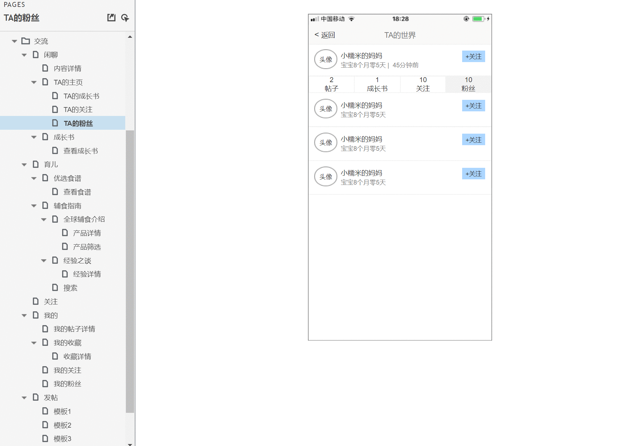Image resolution: width=637 pixels, height=446 pixels.
Task: Click the avatar of the last fan list entry
Action: coord(326,177)
